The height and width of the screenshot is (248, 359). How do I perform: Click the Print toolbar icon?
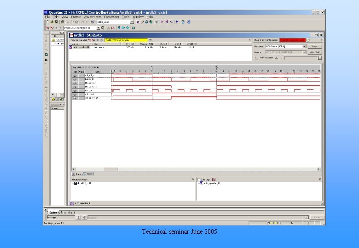coord(62,22)
